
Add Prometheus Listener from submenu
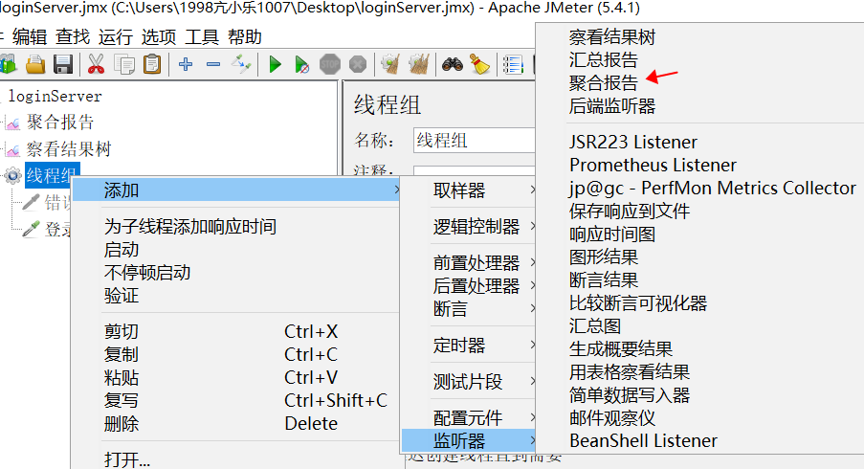[x=653, y=165]
